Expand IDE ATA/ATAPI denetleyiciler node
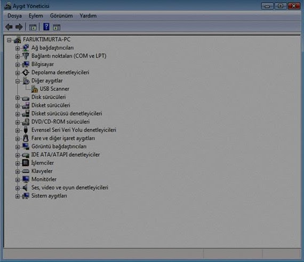Screen dimensions: 304x262 [x=18, y=155]
